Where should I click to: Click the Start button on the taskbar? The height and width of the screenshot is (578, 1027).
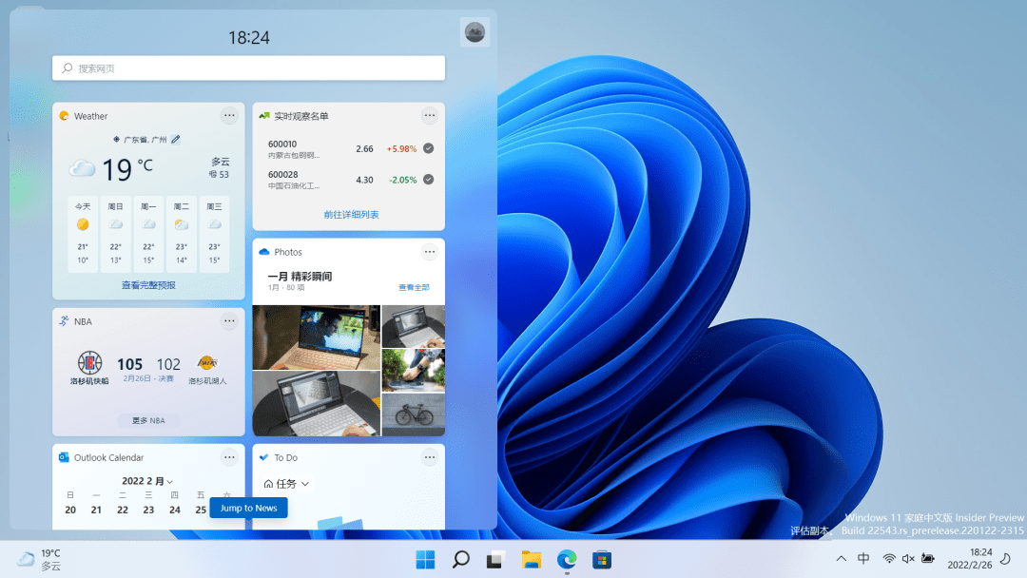(x=425, y=560)
